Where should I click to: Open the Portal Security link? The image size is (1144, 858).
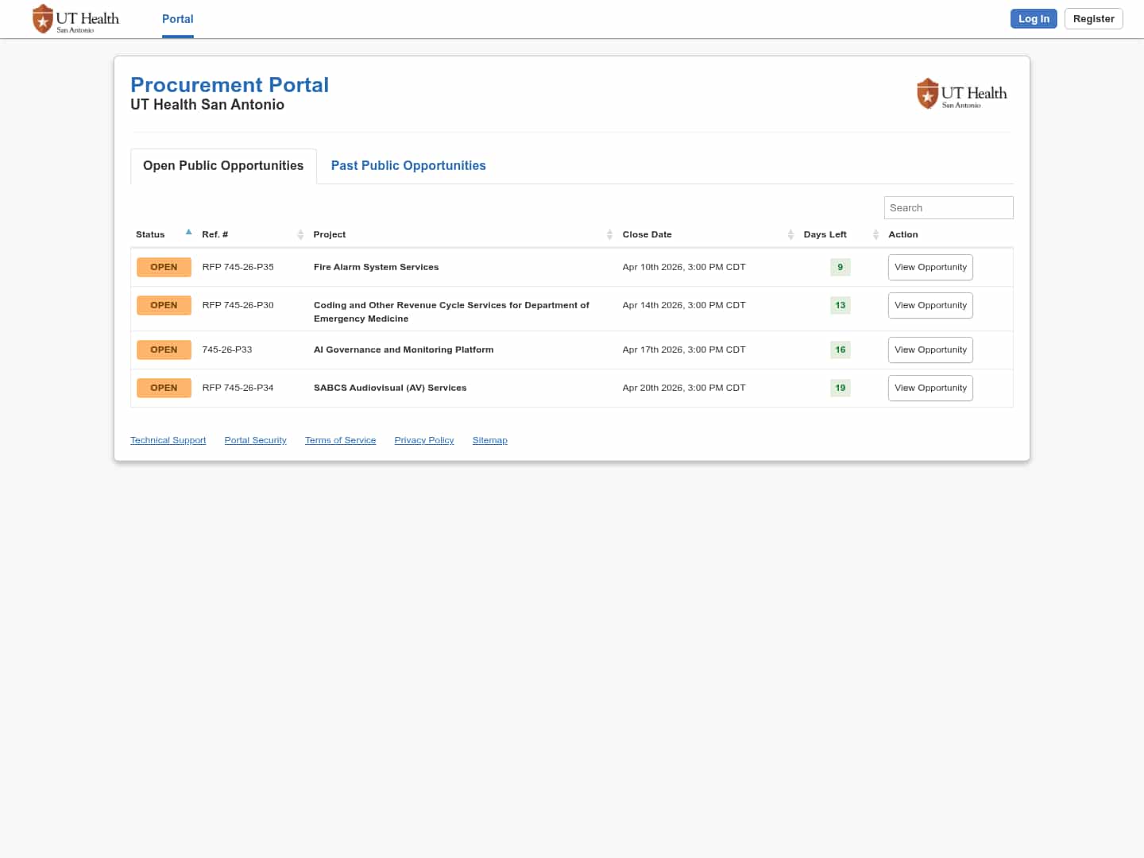pyautogui.click(x=255, y=440)
